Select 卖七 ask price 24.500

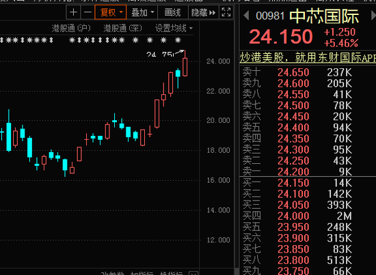point(293,106)
